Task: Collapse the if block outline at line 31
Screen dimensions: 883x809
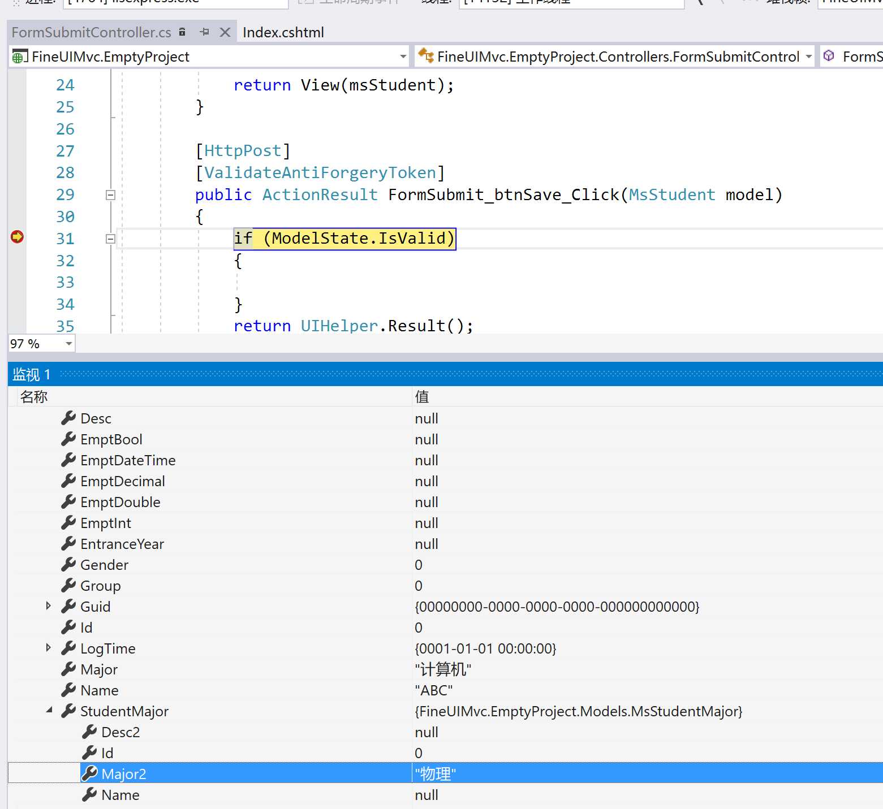Action: coord(111,239)
